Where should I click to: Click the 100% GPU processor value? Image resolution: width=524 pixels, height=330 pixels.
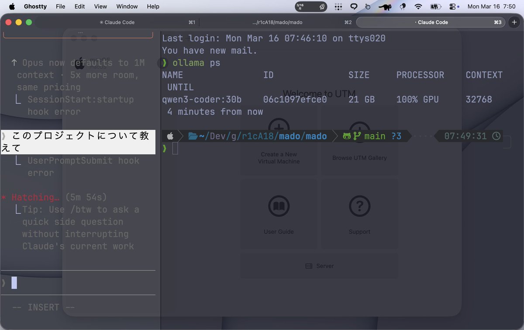(x=417, y=100)
